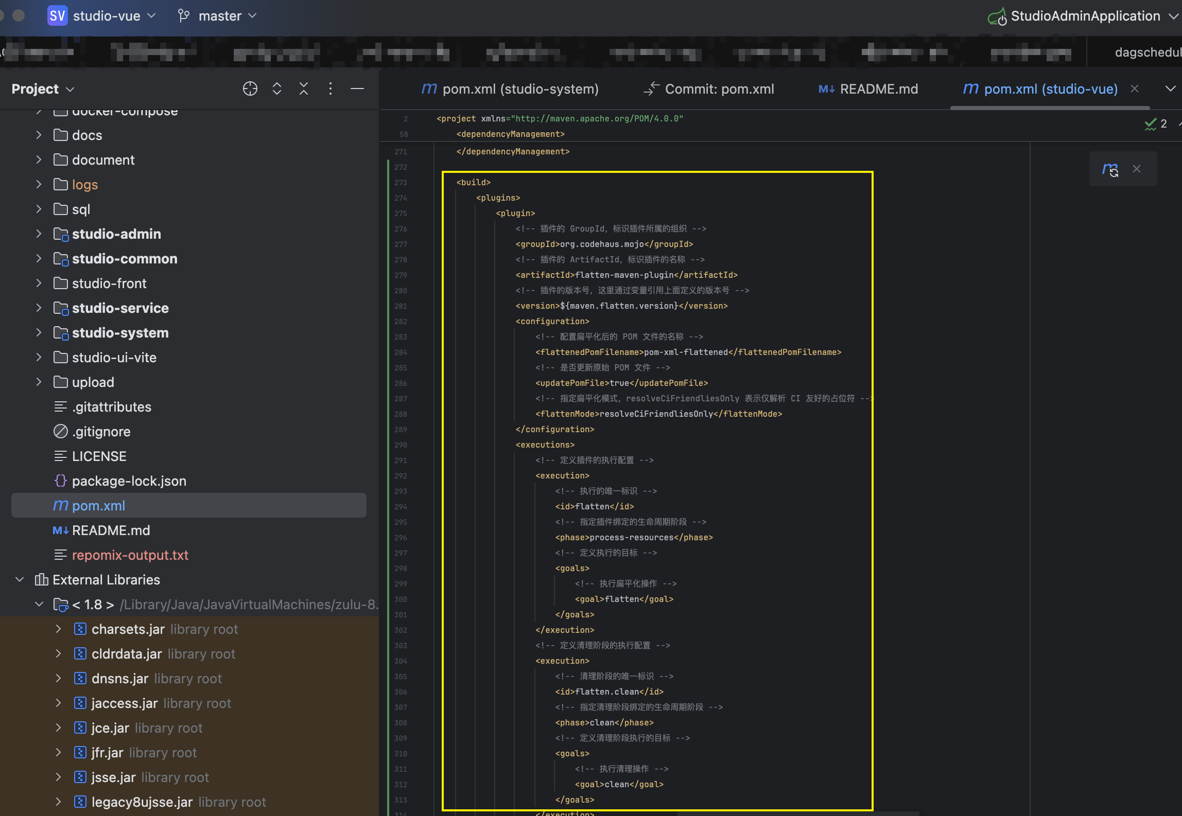Open repomix-output.txt file
1182x816 pixels.
coord(130,555)
